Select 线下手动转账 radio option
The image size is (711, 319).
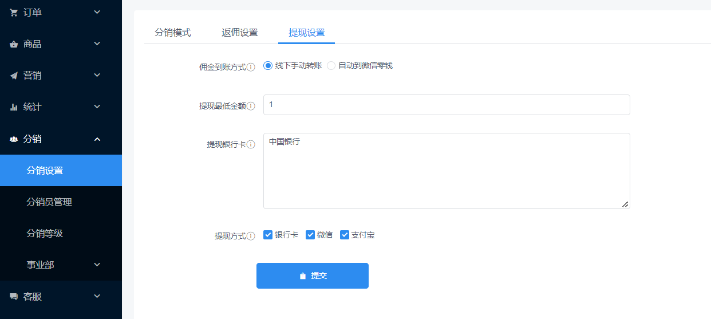(x=268, y=65)
